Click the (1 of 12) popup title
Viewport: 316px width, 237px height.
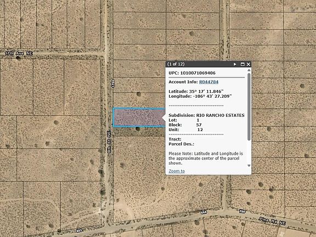176,64
